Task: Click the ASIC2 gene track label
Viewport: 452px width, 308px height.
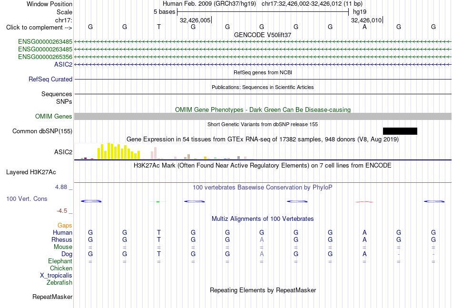Action: point(63,64)
